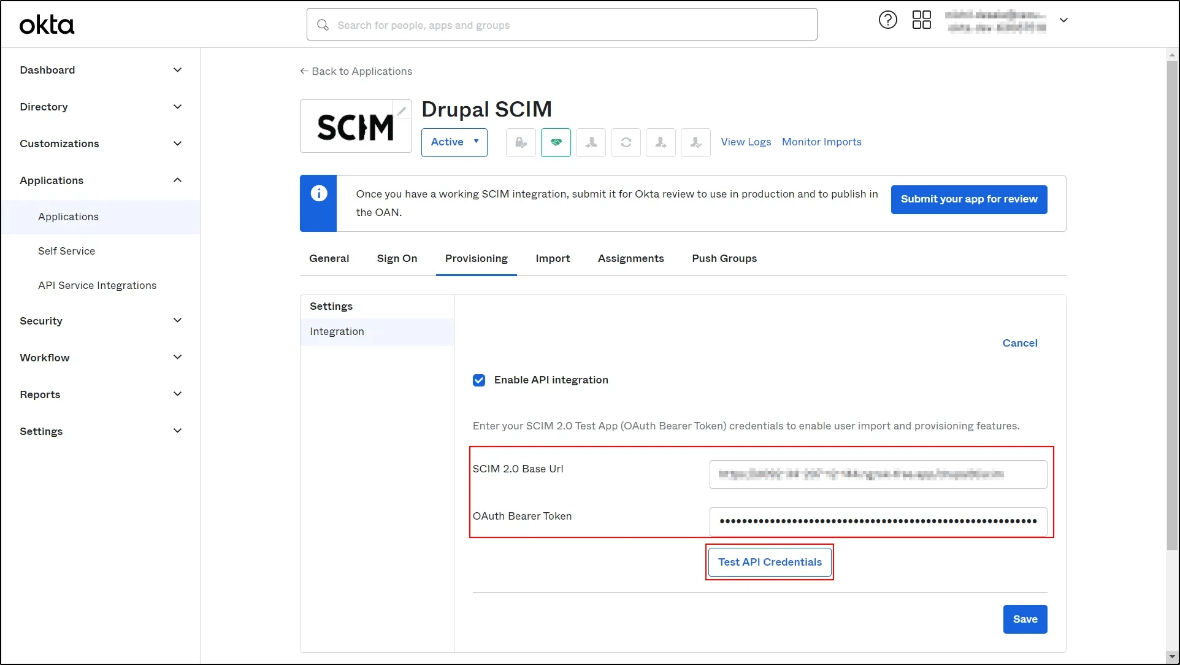Click the green handshake provisioning icon
1180x665 pixels.
click(x=556, y=142)
